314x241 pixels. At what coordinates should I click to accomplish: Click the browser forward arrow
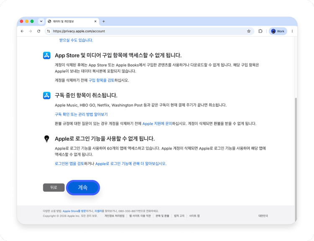click(x=30, y=31)
